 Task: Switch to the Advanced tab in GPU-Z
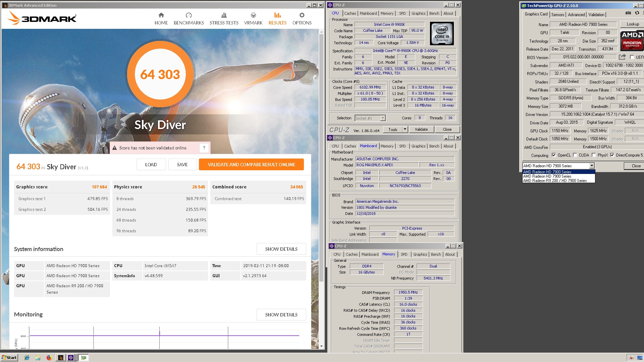(x=576, y=14)
